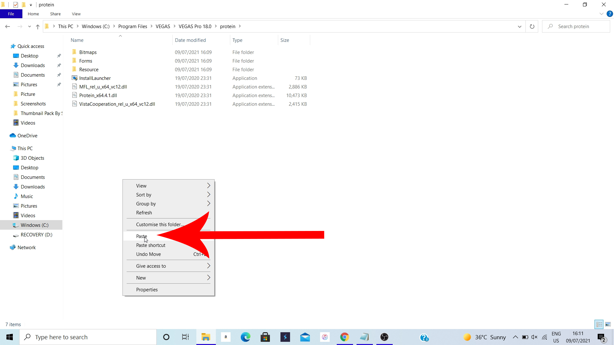Open recent locations dropdown arrow
The width and height of the screenshot is (614, 345).
[x=29, y=27]
